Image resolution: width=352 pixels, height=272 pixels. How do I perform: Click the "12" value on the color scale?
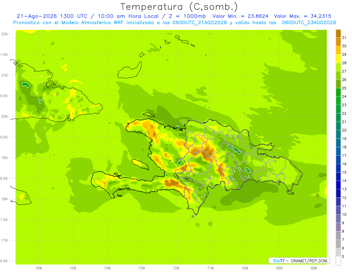click(344, 198)
